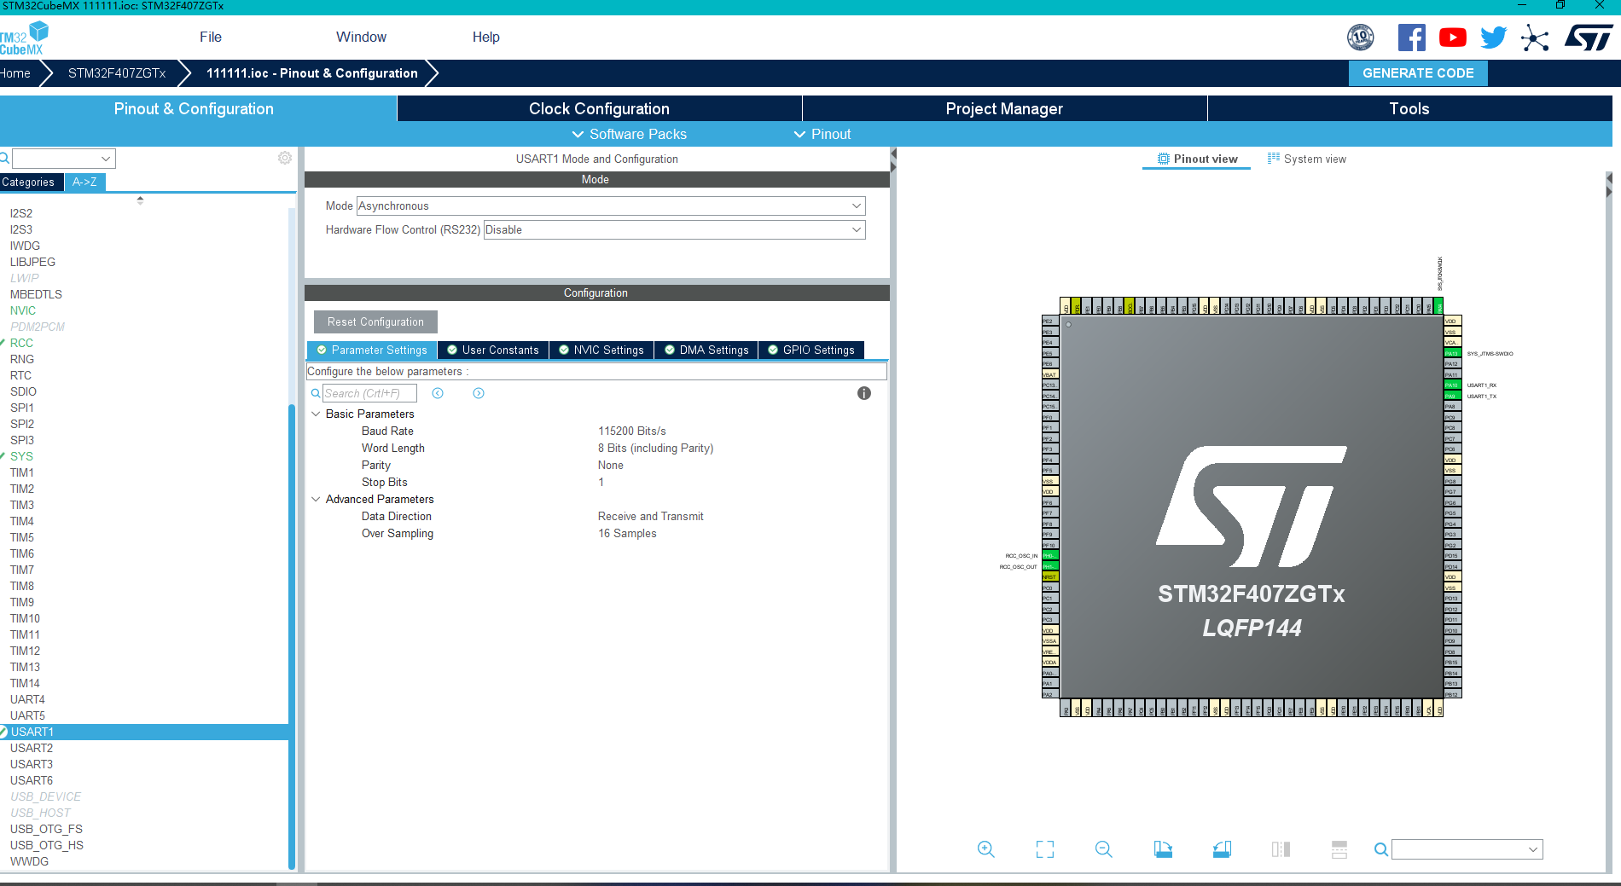
Task: Switch to the A->Z sorting tab
Action: pos(84,182)
